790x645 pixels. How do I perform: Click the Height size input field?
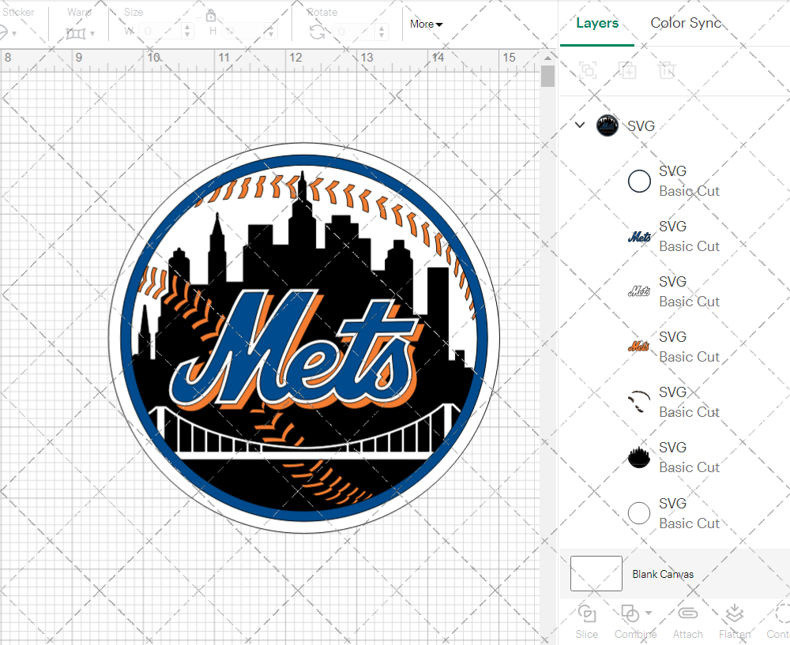(x=243, y=32)
